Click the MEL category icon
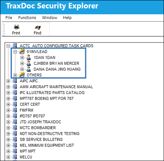Image resolution: width=164 pixels, height=161 pixels. coord(15,145)
